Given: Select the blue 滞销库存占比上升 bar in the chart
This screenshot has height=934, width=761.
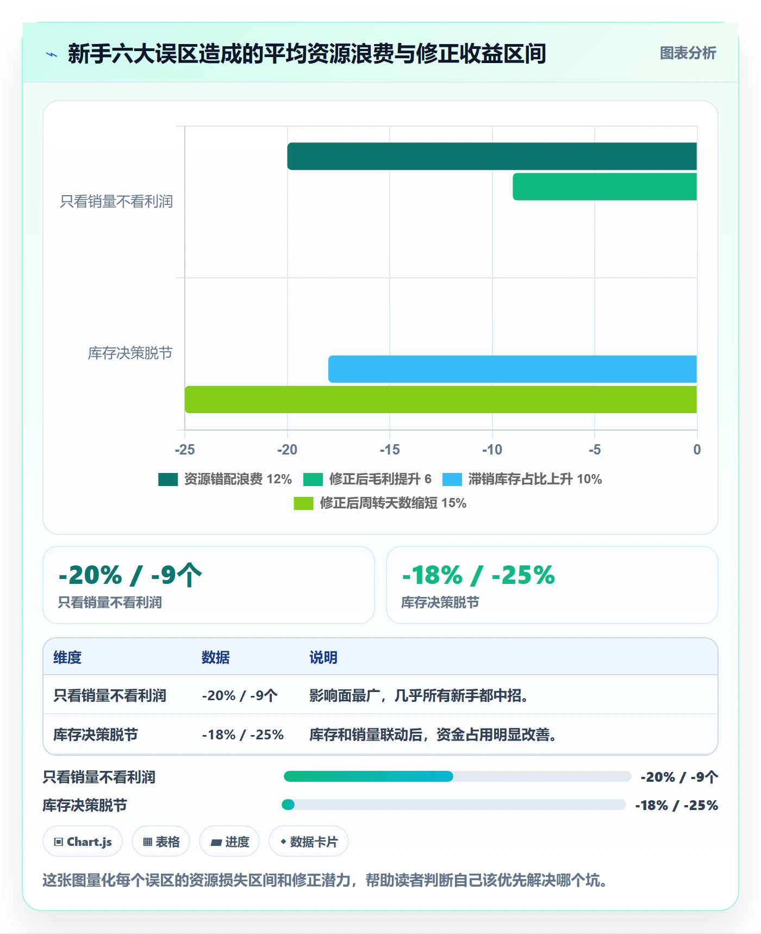Looking at the screenshot, I should (513, 369).
